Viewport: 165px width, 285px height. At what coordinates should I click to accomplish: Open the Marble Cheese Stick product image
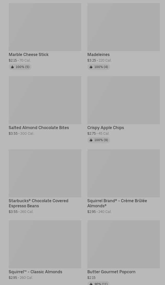(x=45, y=27)
